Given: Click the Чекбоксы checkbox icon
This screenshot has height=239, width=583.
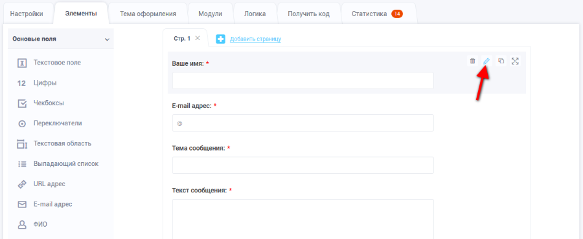Looking at the screenshot, I should pos(22,103).
